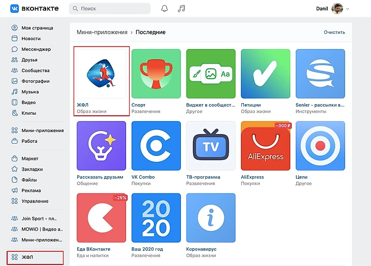The image size is (371, 266).
Task: Click the ТВ-программа title text
Action: 203,177
